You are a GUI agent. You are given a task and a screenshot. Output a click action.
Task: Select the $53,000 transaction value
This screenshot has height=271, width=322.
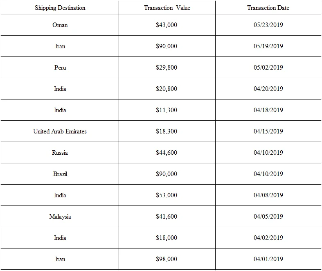point(167,195)
